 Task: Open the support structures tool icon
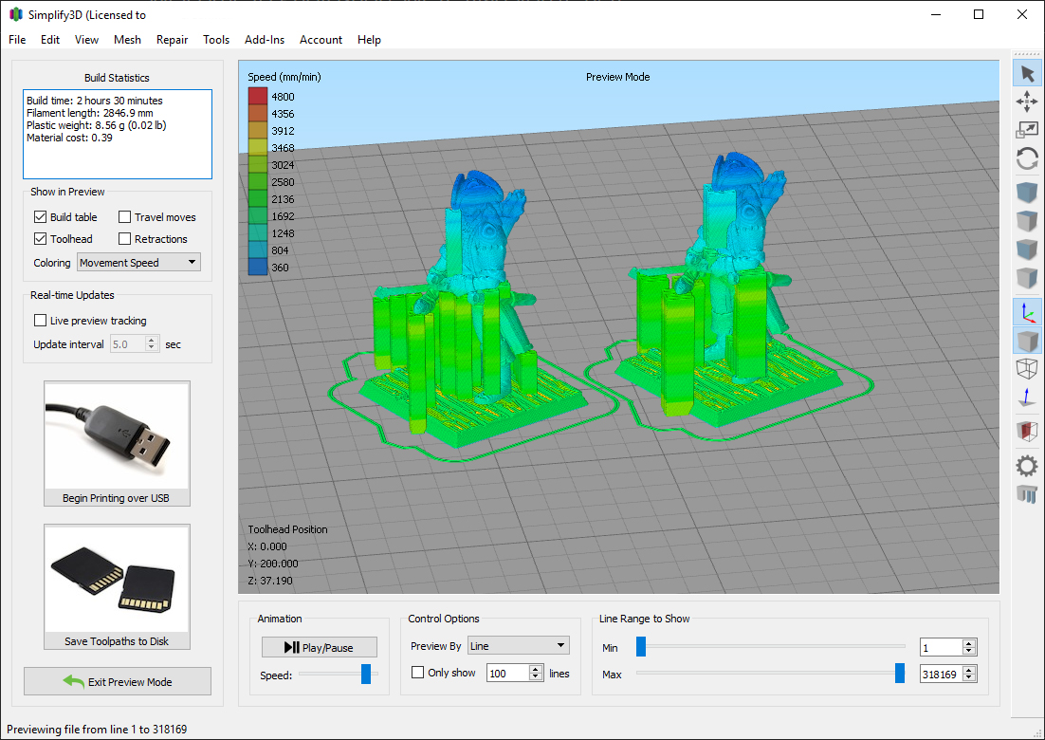(1027, 494)
